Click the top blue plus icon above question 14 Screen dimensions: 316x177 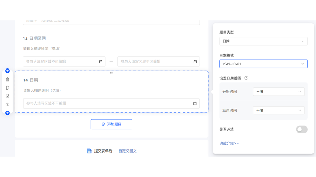coord(7,71)
